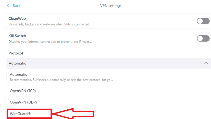Click the CleanWeb setting label

[17, 19]
